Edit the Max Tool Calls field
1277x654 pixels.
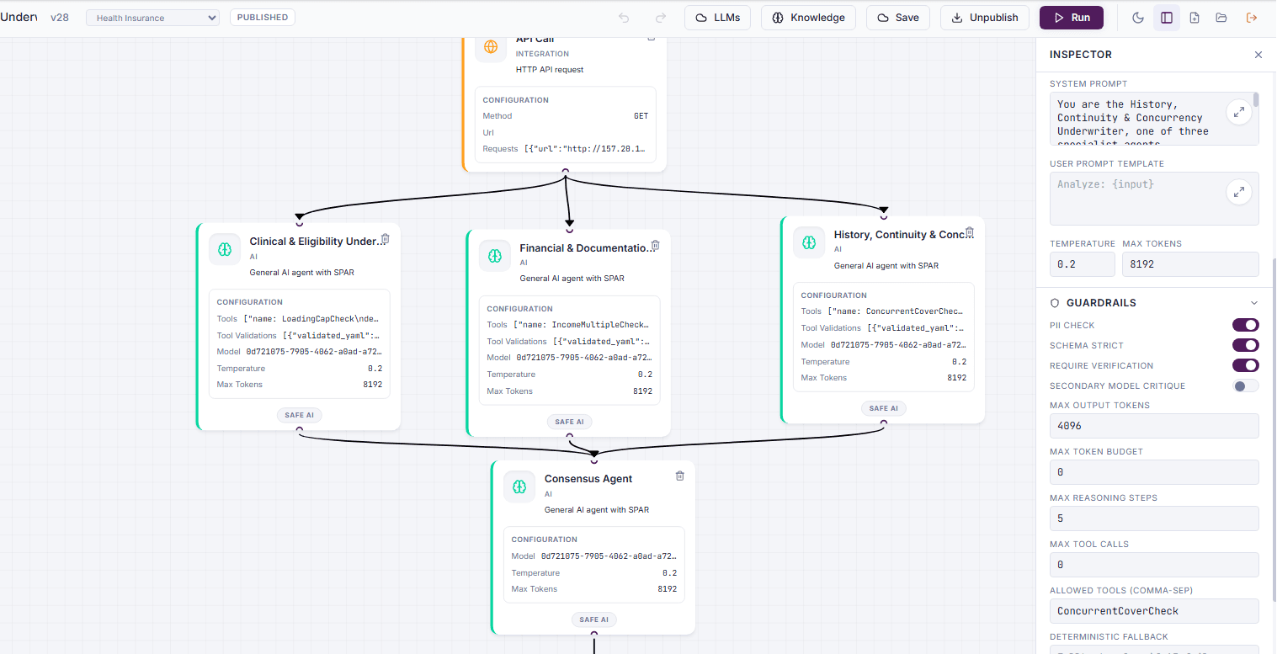click(x=1154, y=565)
